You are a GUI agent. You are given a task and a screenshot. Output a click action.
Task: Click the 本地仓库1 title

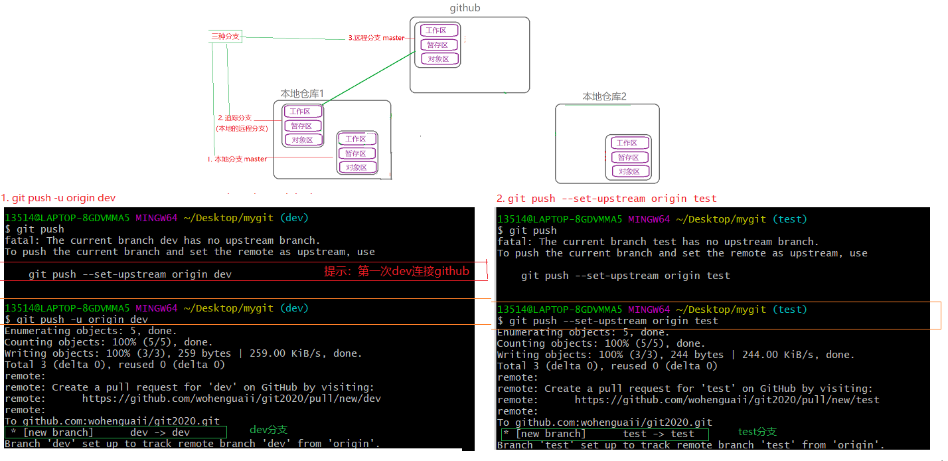tap(302, 94)
